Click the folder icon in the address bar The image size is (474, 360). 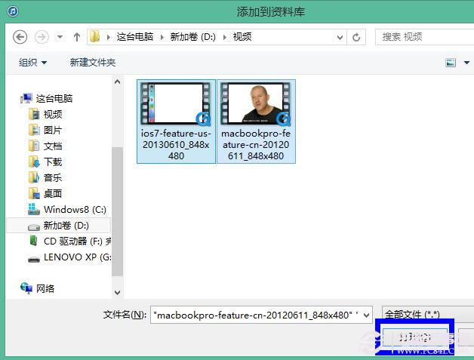(x=95, y=37)
